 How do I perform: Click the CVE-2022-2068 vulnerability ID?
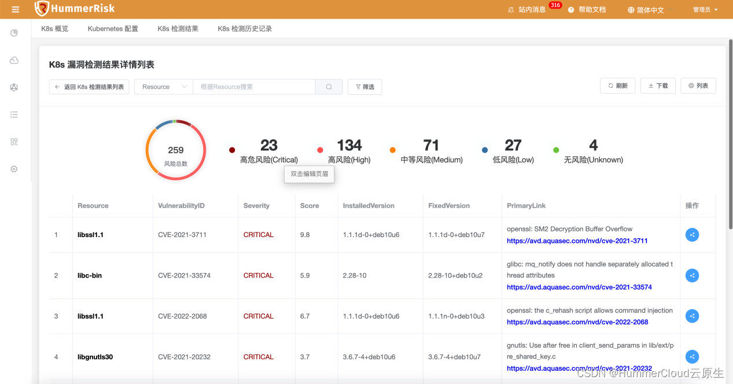[x=182, y=316]
